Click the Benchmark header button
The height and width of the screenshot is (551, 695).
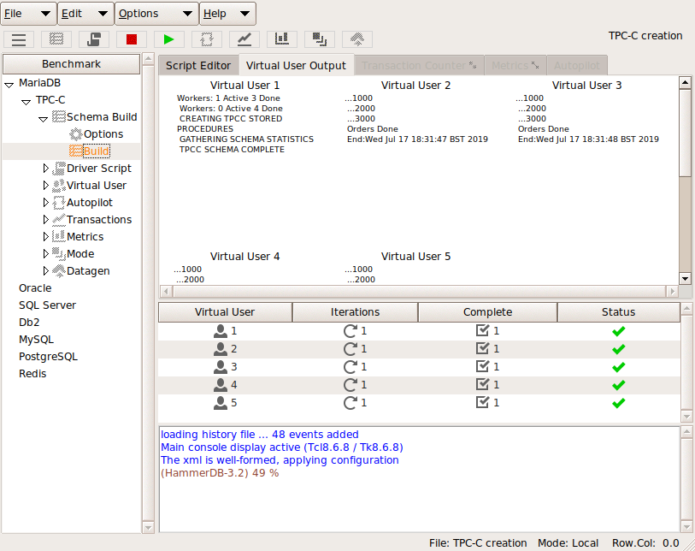click(x=71, y=64)
